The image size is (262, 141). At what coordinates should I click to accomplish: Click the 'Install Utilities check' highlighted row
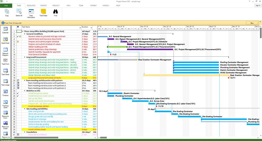[59, 129]
